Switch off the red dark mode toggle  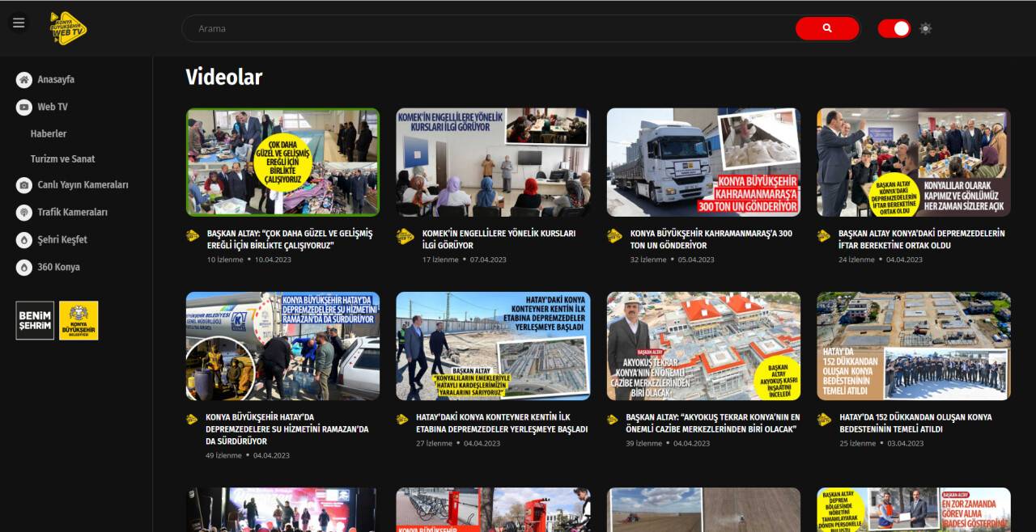tap(894, 27)
